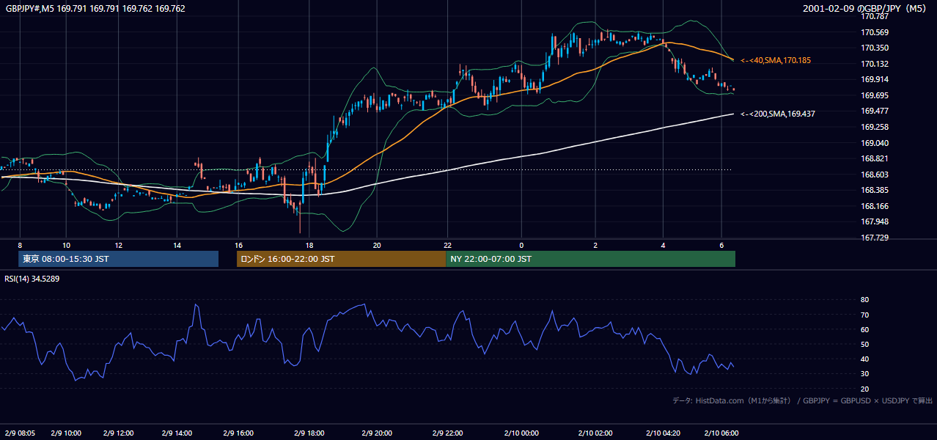Click the 40 SMA 170.185 label
The width and height of the screenshot is (937, 440).
click(776, 60)
